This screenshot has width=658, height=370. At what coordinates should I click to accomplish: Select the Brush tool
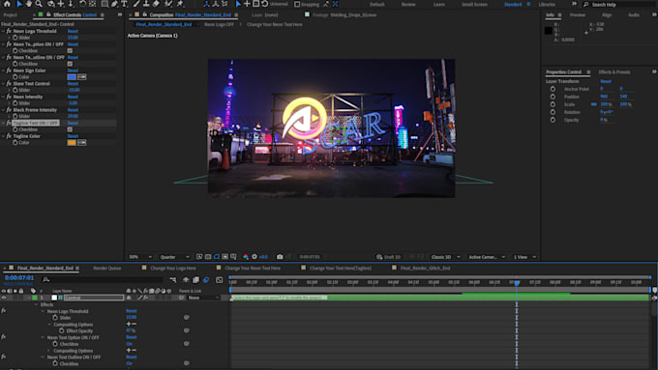coord(136,4)
